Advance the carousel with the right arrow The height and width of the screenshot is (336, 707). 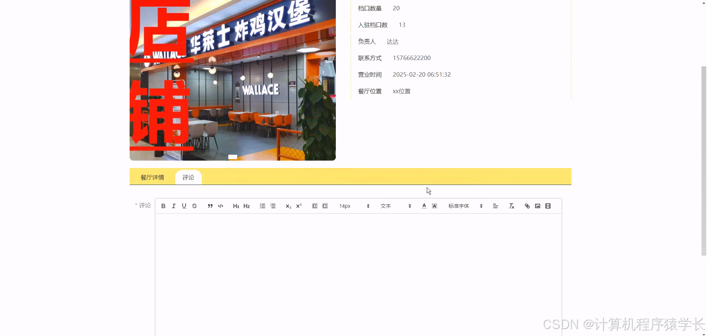pyautogui.click(x=323, y=72)
